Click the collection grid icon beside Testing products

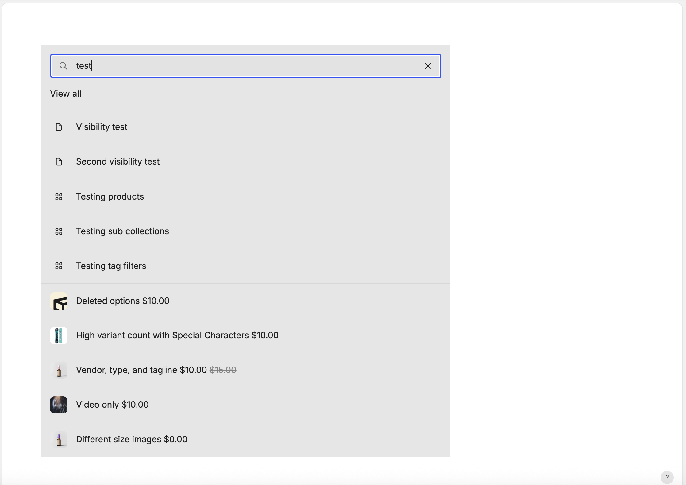[x=59, y=196]
